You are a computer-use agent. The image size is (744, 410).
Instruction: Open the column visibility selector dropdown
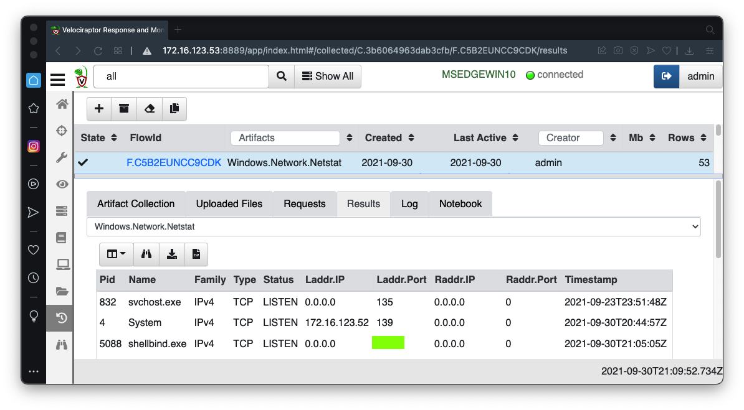click(117, 254)
